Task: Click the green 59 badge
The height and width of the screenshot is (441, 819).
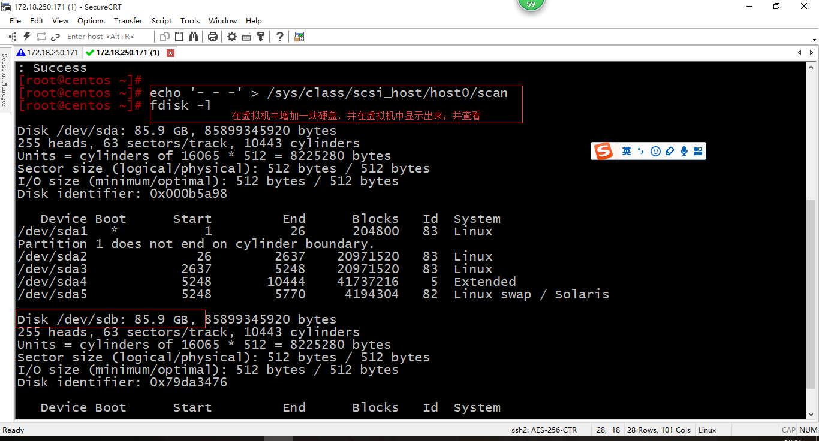Action: point(531,5)
